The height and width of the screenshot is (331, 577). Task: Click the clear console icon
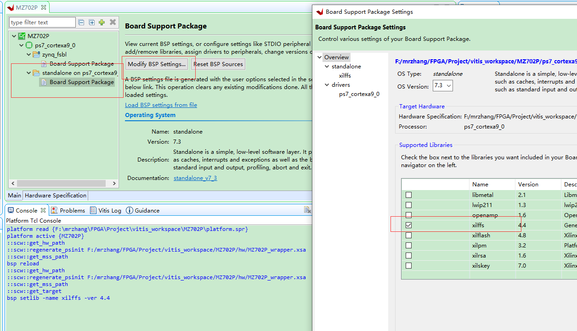[308, 210]
